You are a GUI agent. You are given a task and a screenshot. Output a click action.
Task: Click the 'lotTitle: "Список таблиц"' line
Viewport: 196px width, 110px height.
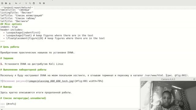(18, 18)
